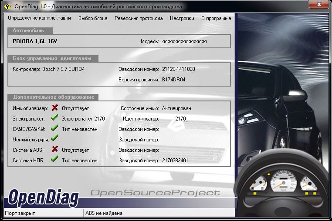Click Тип неизвестен in САУО/САУКУ row

coord(80,129)
